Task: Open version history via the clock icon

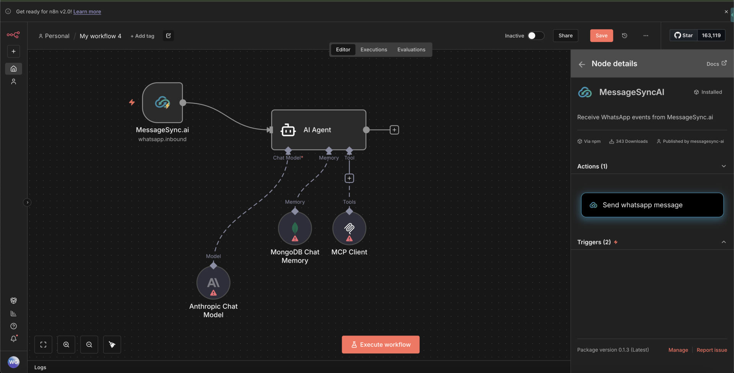Action: pos(625,36)
